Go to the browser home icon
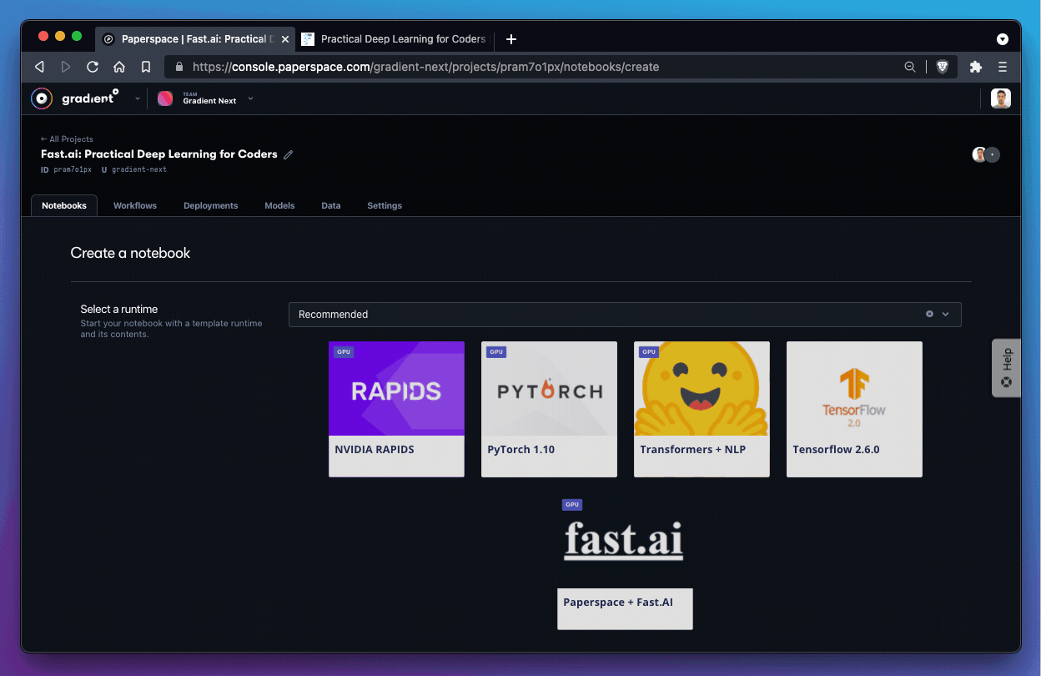 point(119,67)
